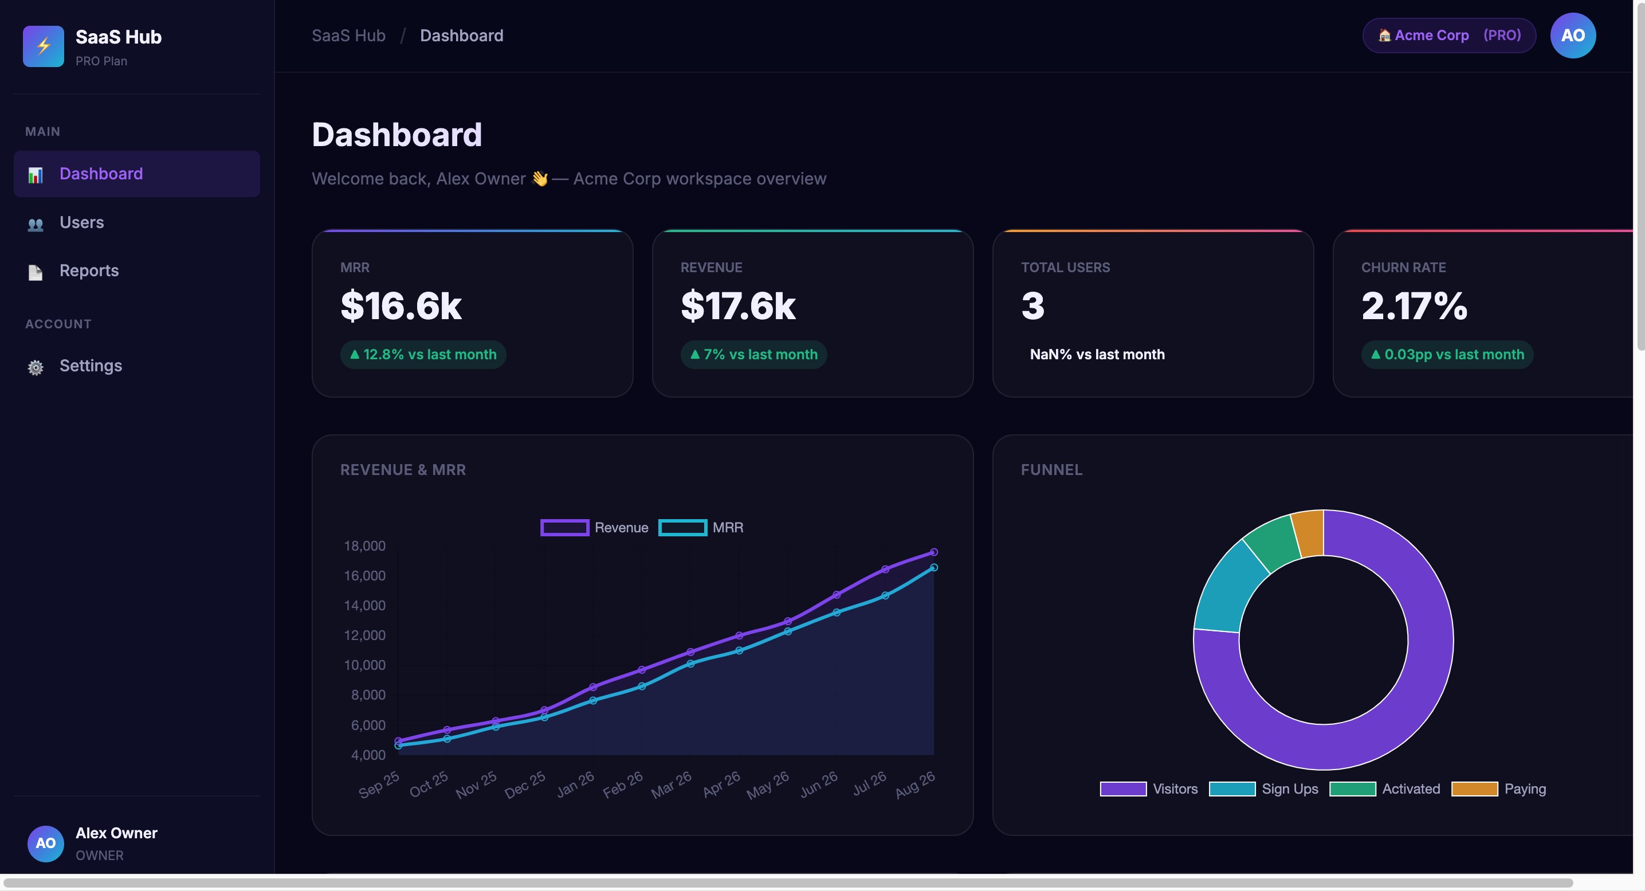Click the Settings gear icon
This screenshot has height=891, width=1645.
pos(36,367)
